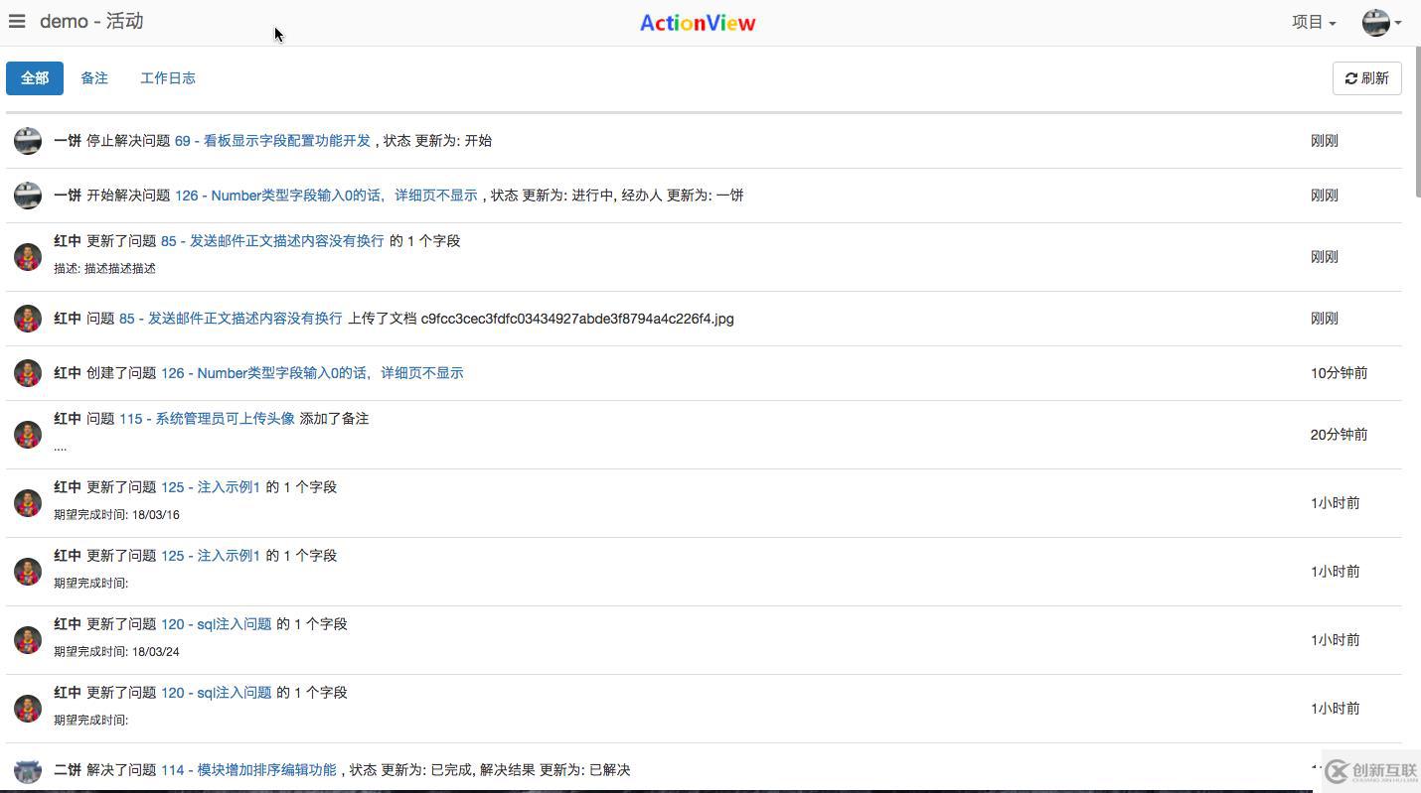The height and width of the screenshot is (793, 1421).
Task: Open issue 126 link in 创建了问题 row
Action: 312,373
